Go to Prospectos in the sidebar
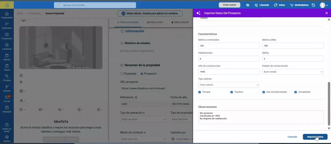Image resolution: width=331 pixels, height=144 pixels. tap(7, 36)
